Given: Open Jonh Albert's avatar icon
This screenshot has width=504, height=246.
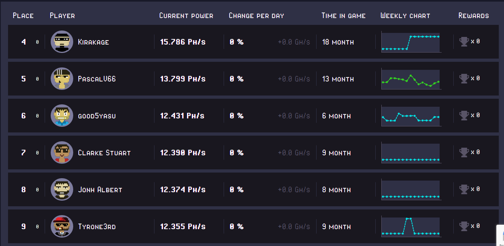Looking at the screenshot, I should [x=62, y=189].
